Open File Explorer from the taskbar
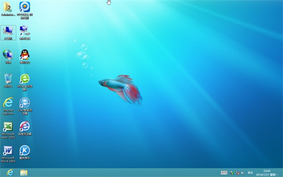Image resolution: width=283 pixels, height=177 pixels. click(x=24, y=173)
